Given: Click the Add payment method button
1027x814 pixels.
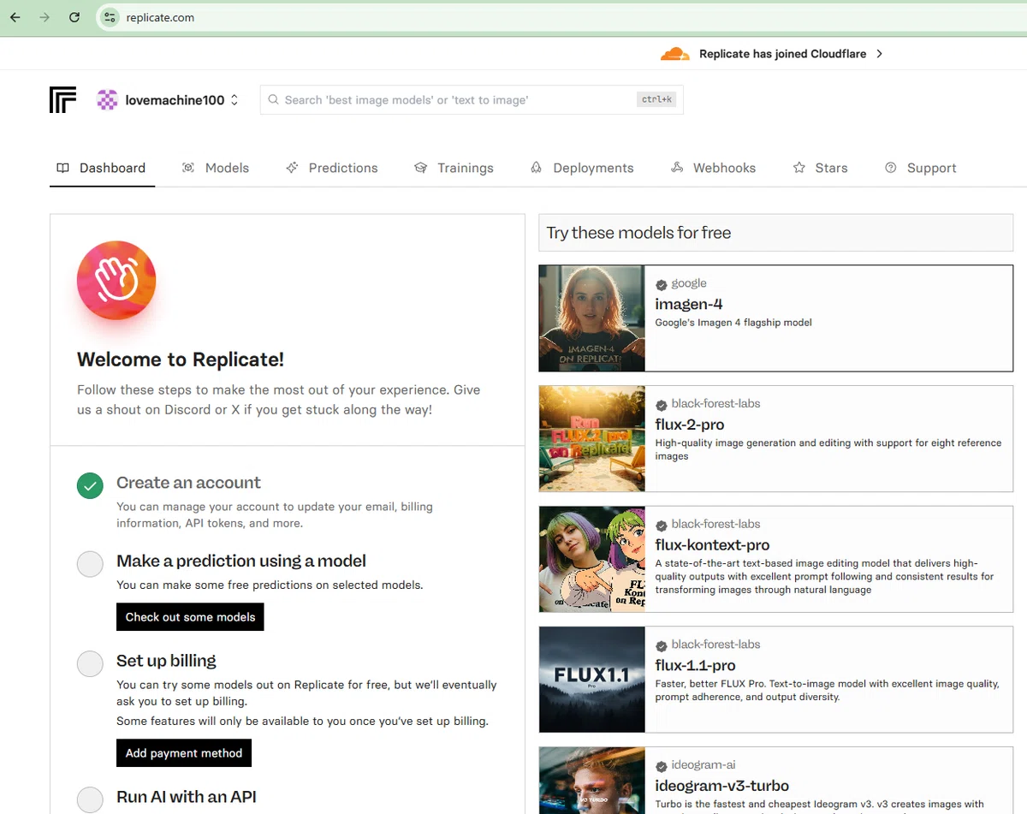Looking at the screenshot, I should tap(184, 753).
